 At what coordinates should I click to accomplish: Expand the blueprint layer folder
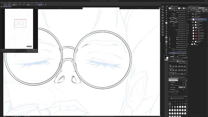coord(191,42)
